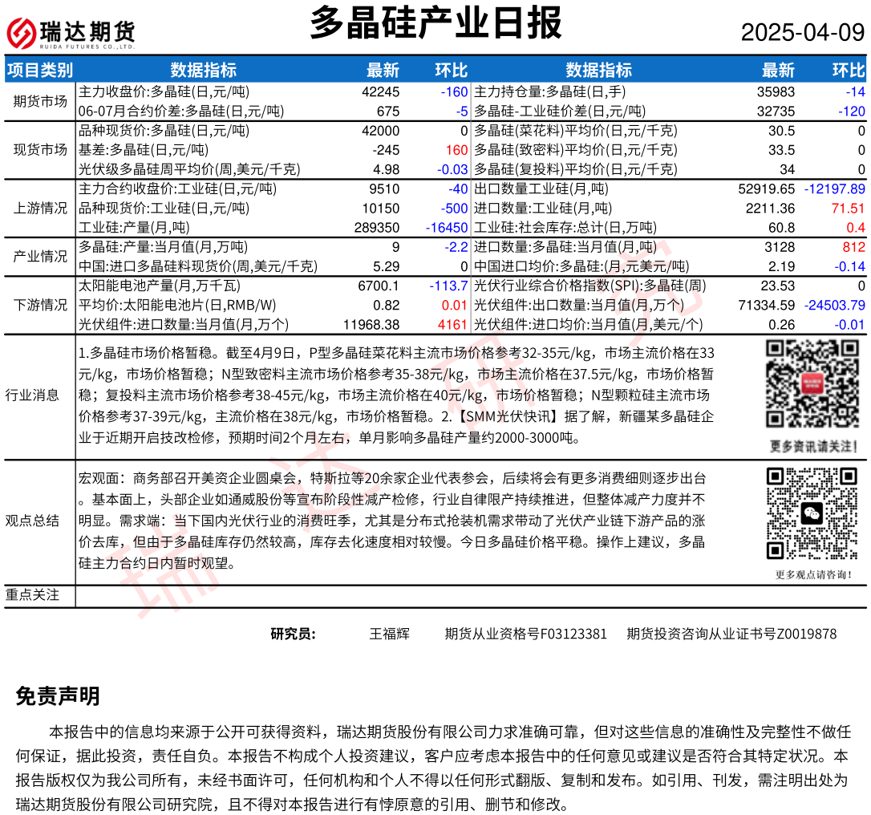Click 出口数量工业硅 value 52919.65
Screen dimensions: 871x815
click(767, 189)
